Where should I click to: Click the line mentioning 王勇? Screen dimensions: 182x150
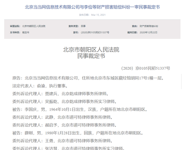click(x=63, y=141)
